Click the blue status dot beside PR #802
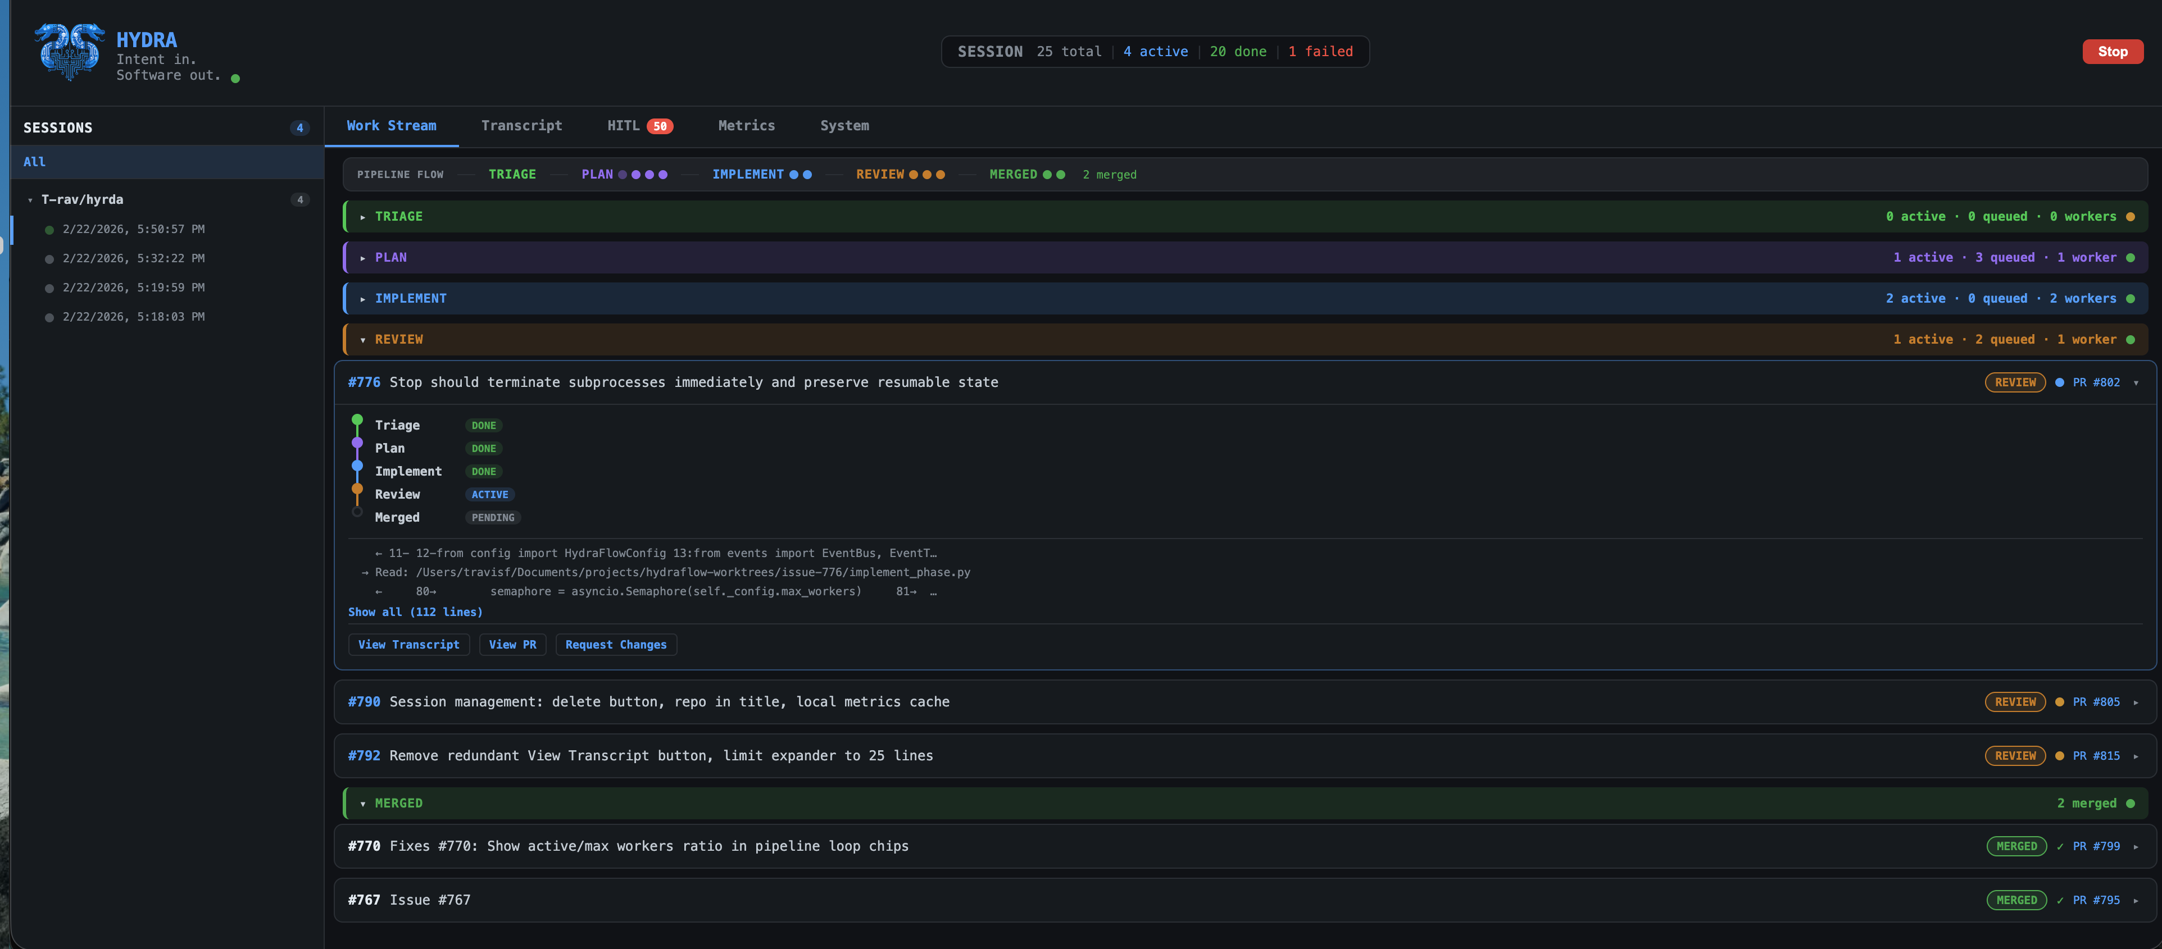Image resolution: width=2162 pixels, height=949 pixels. coord(2059,382)
